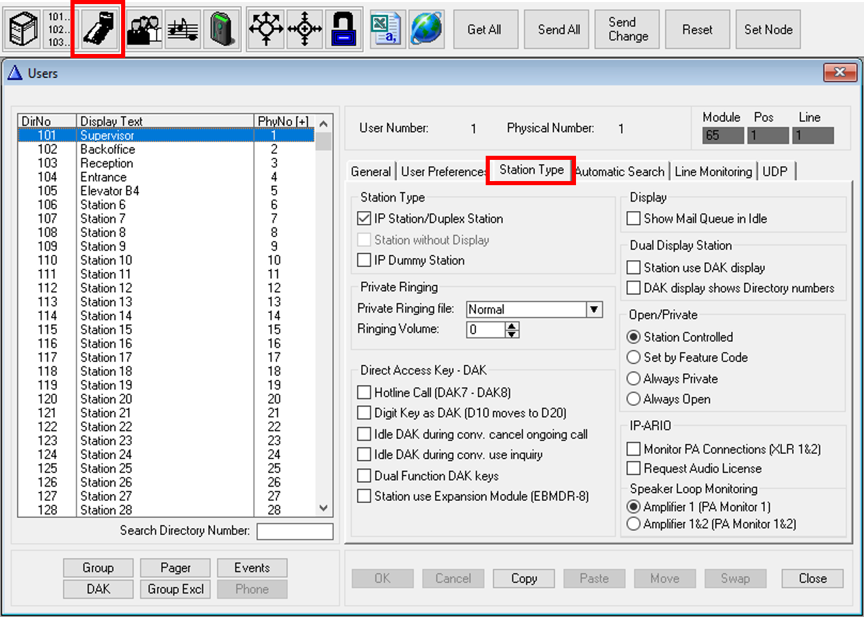The width and height of the screenshot is (864, 617).
Task: Select Station Controlled radio button
Action: tap(633, 338)
